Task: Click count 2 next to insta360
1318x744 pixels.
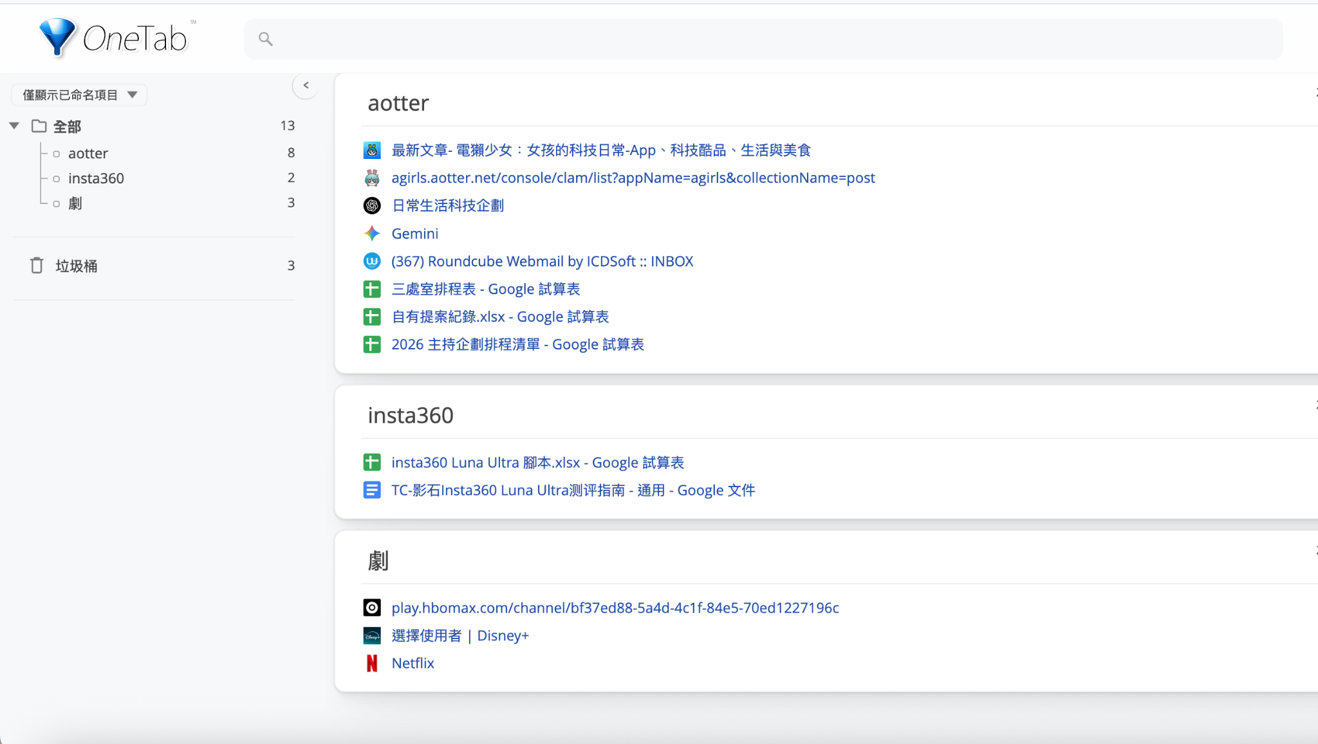Action: pos(292,178)
